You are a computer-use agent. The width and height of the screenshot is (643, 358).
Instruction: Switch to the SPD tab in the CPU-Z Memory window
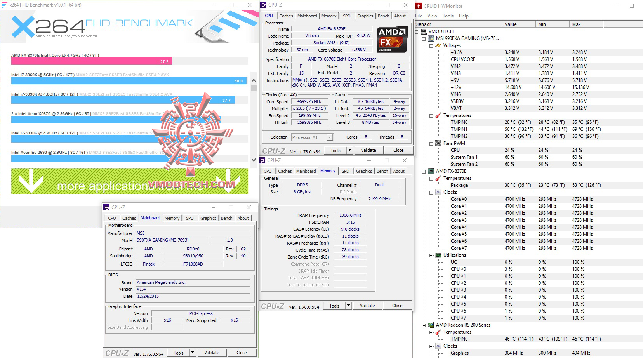[x=346, y=171]
